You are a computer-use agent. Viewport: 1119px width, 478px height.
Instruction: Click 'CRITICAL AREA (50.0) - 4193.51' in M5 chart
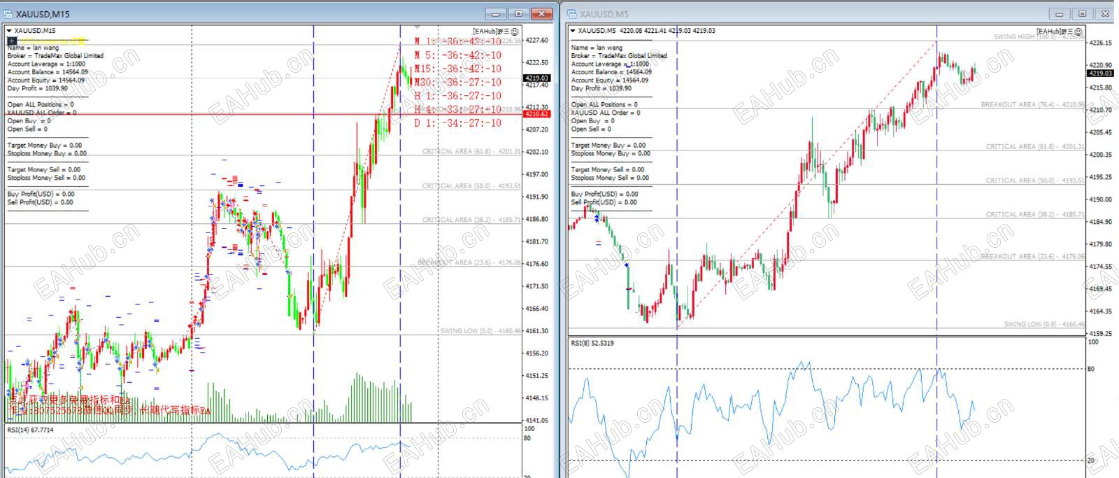point(1035,181)
